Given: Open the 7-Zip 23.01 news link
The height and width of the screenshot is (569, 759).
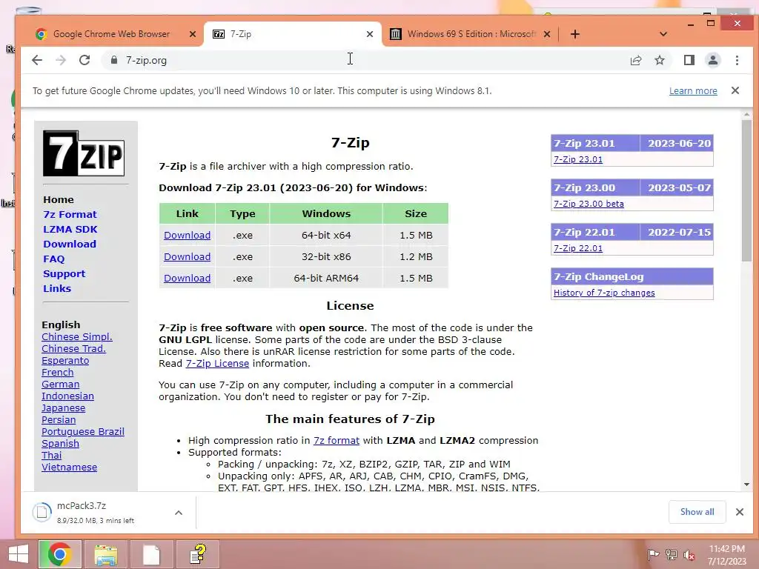Looking at the screenshot, I should click(x=578, y=159).
